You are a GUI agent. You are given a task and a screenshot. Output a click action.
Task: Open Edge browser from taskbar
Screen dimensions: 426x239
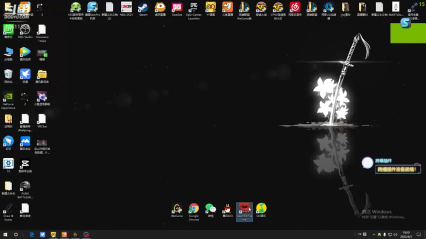point(32,234)
